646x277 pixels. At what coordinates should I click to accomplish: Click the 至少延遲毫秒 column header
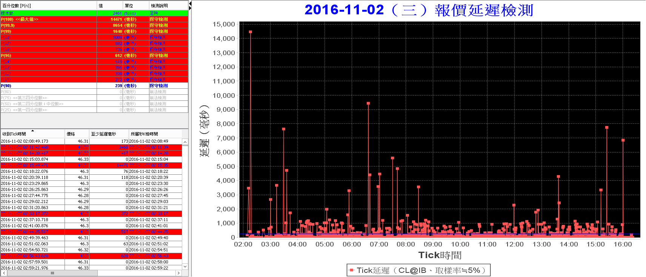[x=109, y=134]
